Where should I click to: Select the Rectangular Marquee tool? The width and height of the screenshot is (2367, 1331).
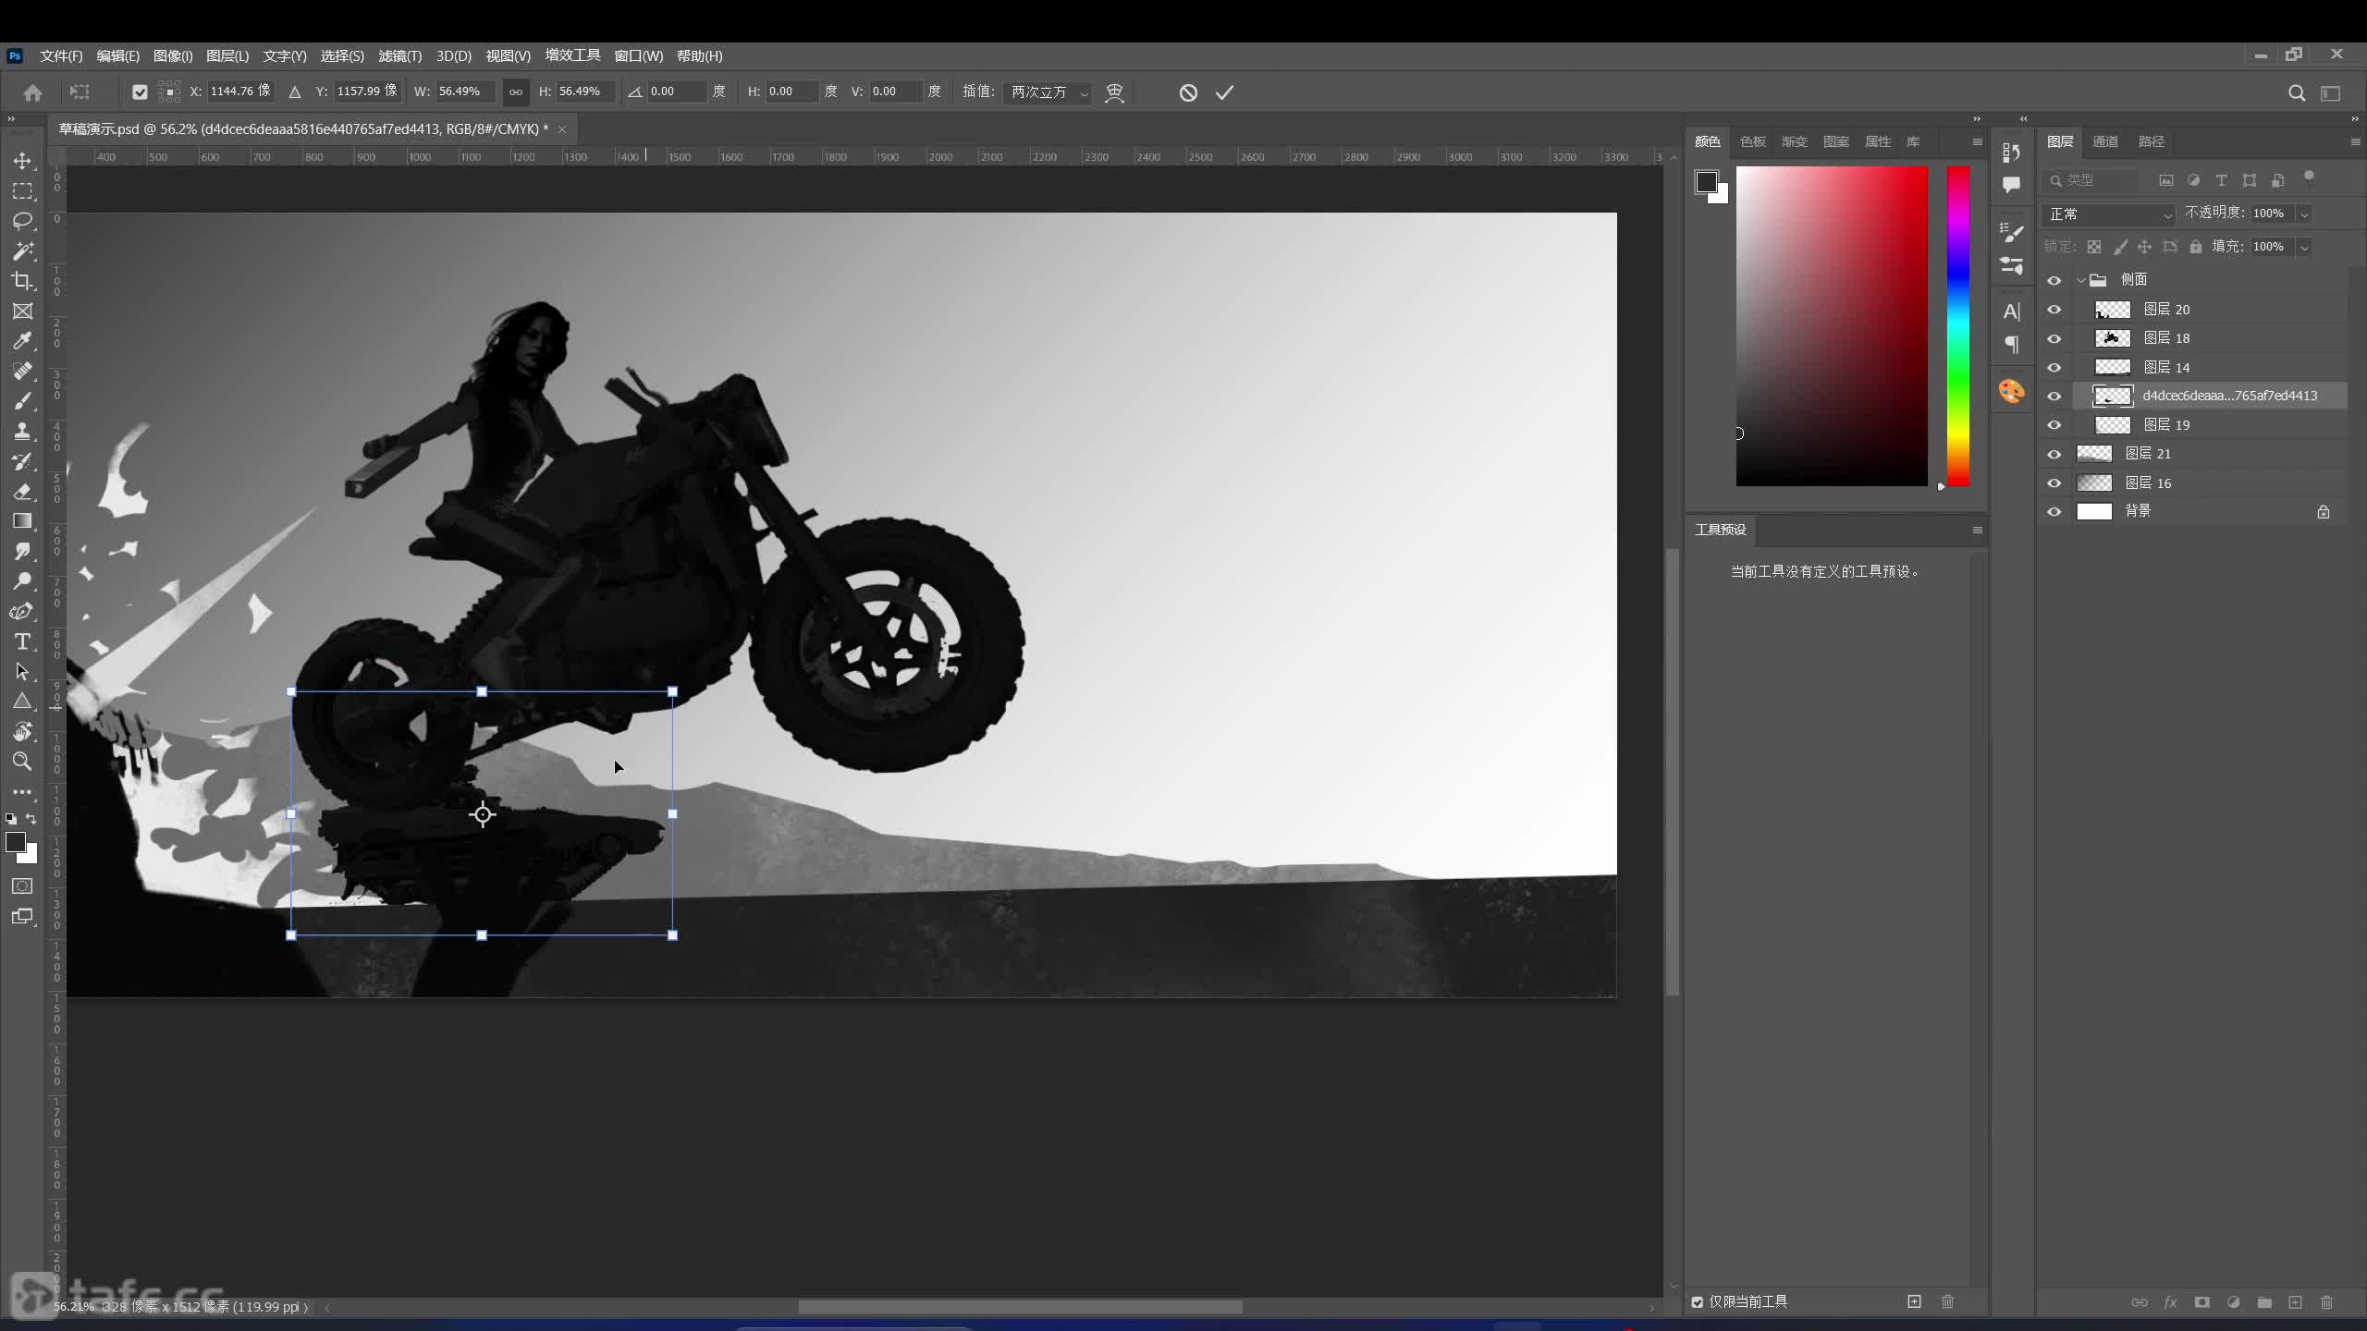click(x=22, y=191)
